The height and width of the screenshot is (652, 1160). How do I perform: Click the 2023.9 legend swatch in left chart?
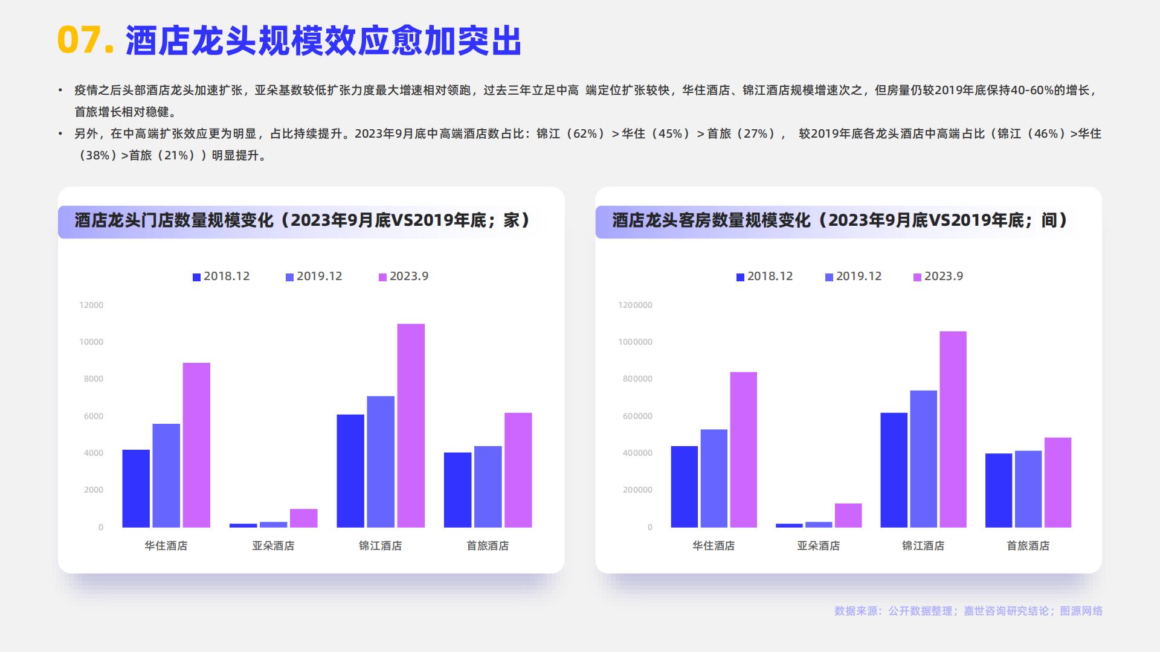point(382,277)
